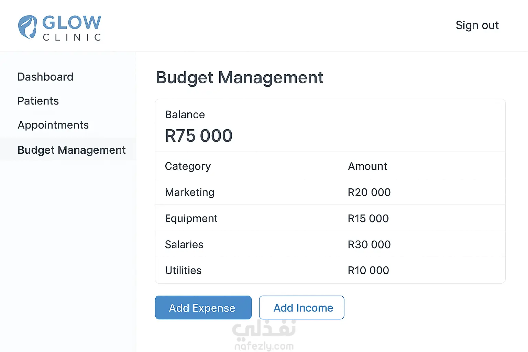
Task: Click the R75 000 balance figure
Action: tap(199, 136)
